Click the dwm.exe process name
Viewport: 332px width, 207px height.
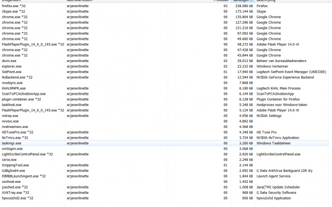[9, 61]
